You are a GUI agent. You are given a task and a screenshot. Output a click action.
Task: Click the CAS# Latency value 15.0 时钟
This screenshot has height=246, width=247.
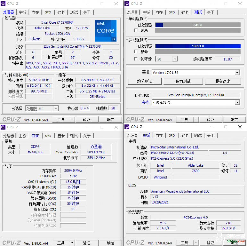(73, 182)
